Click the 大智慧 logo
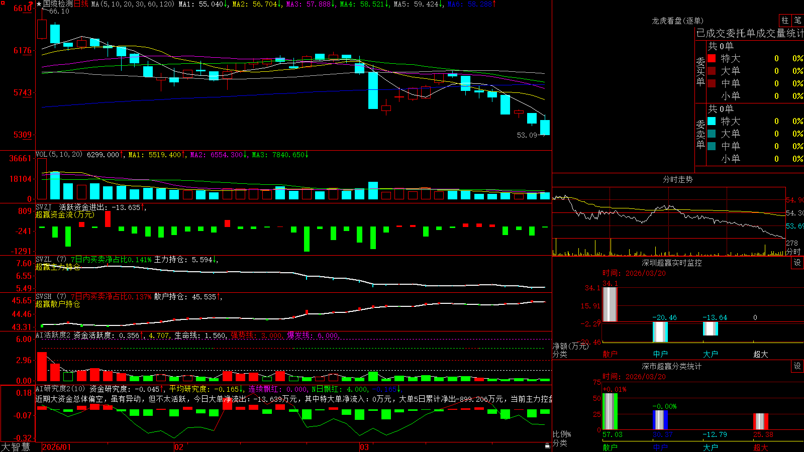The image size is (804, 452). (15, 447)
